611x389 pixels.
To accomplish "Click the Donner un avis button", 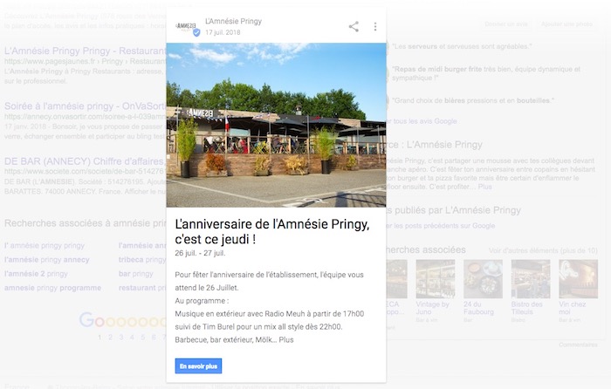I will [505, 24].
